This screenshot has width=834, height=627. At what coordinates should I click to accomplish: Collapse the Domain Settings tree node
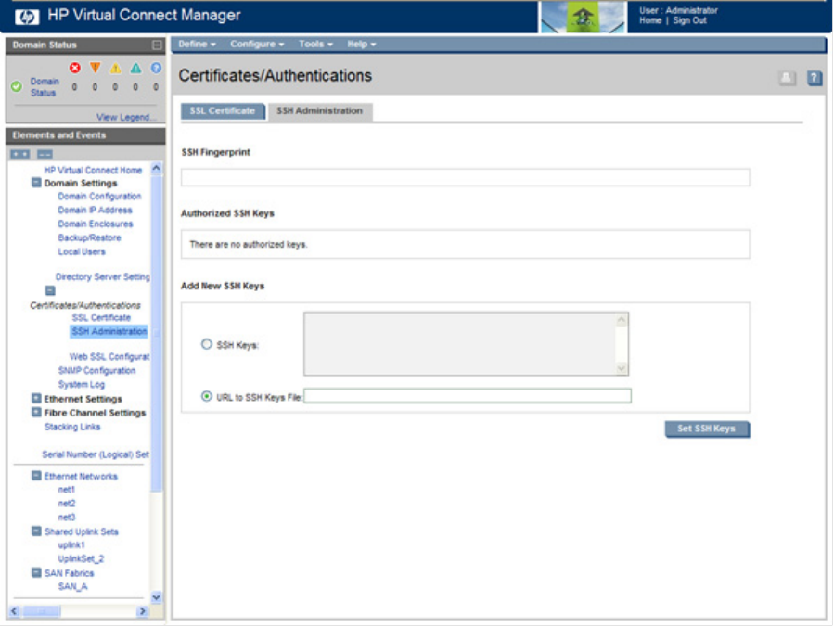click(x=36, y=183)
